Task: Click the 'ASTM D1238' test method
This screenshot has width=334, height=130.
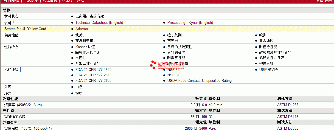Action: pyautogui.click(x=288, y=105)
